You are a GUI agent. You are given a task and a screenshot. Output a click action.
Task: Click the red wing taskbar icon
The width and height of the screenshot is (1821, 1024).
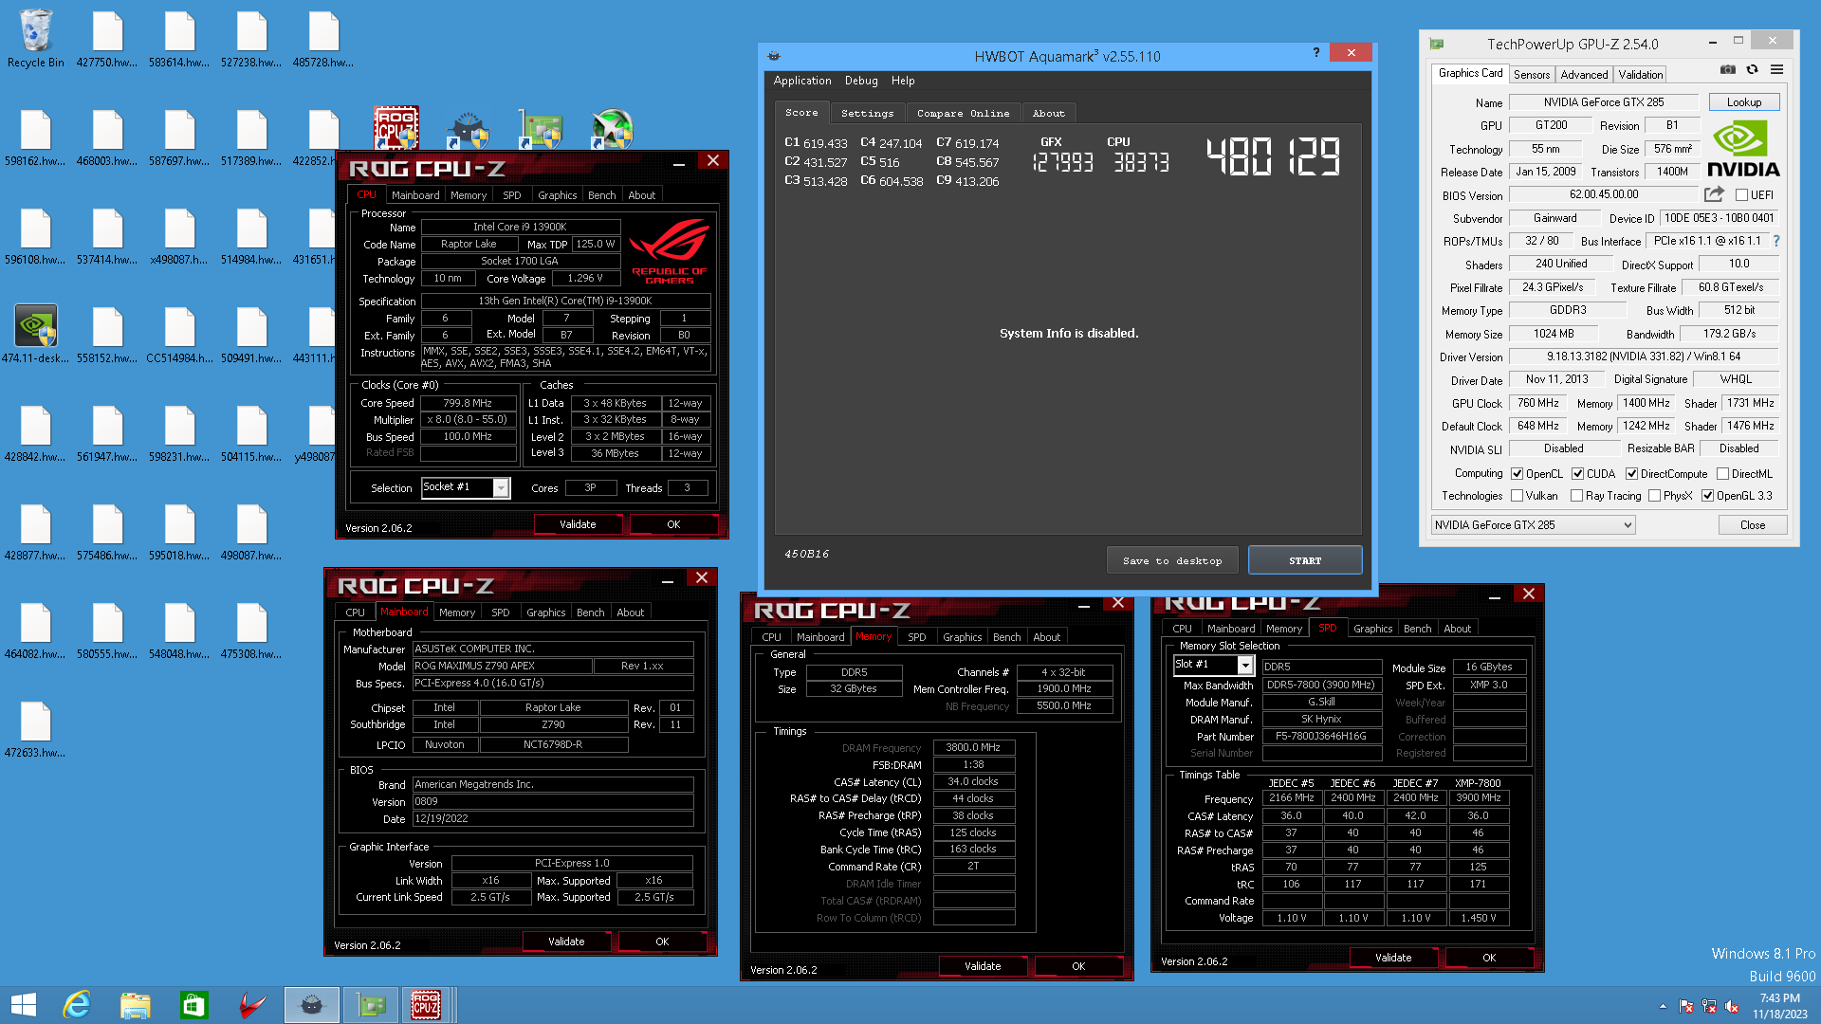252,1005
